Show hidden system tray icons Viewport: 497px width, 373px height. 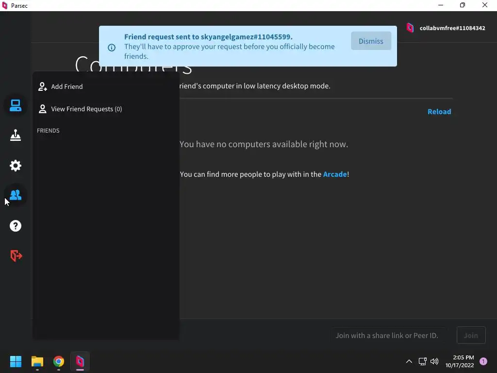(x=409, y=361)
